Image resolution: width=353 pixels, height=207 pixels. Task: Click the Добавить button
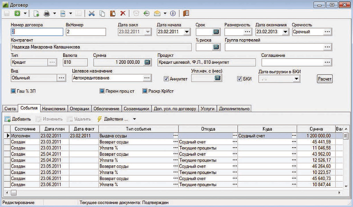pos(18,119)
